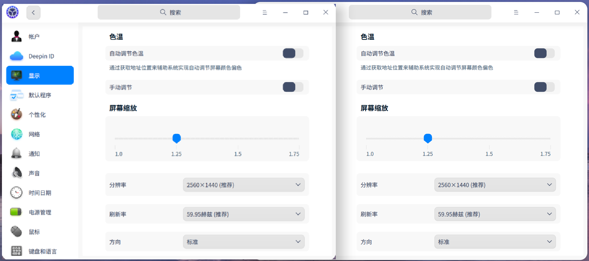Click the 1.75 scale label in left window
The image size is (589, 261).
click(294, 154)
